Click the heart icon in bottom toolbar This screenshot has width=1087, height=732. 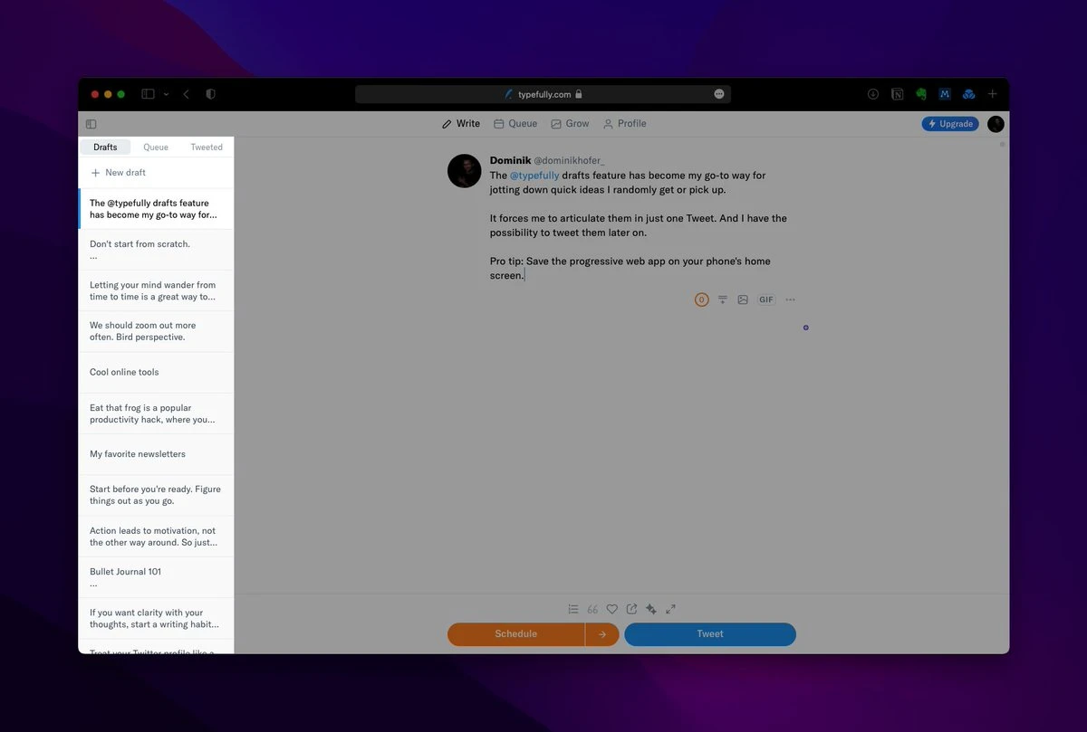tap(611, 609)
